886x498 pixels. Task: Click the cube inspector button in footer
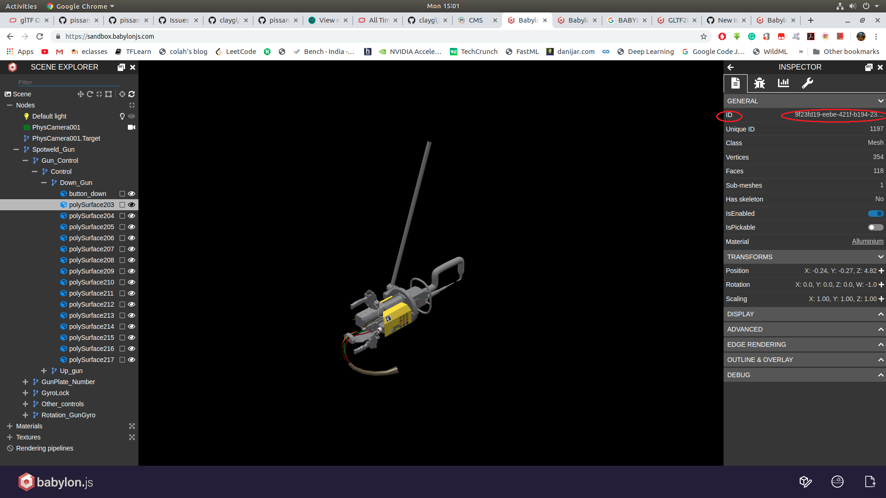tap(805, 482)
